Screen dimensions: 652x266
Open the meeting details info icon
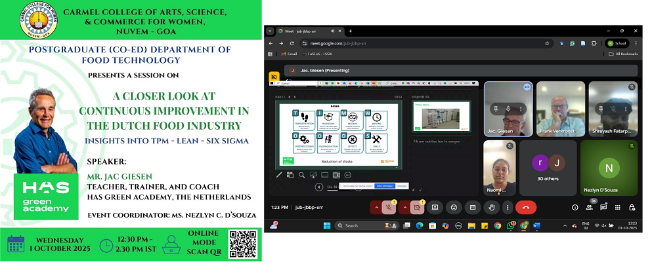[575, 207]
